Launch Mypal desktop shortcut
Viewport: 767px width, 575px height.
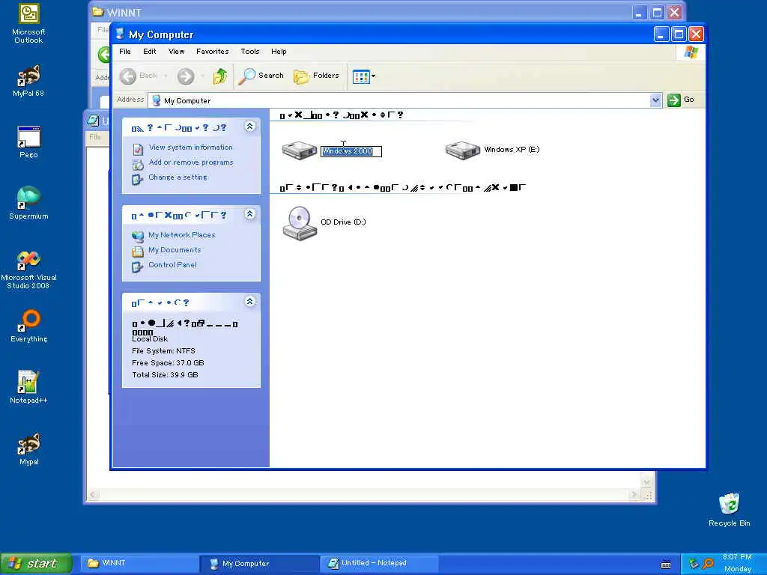(28, 449)
